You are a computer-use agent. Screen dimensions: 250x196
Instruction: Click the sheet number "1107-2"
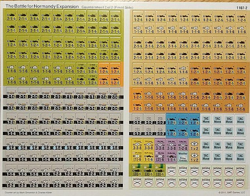[242, 8]
